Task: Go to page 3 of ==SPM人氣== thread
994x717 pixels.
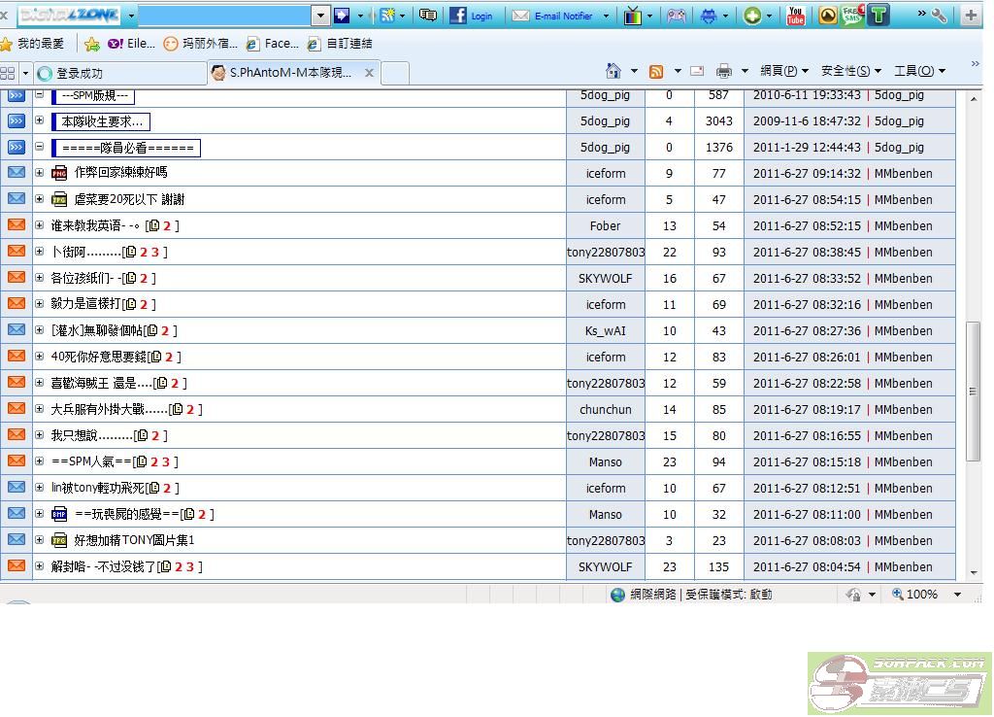Action: tap(166, 461)
